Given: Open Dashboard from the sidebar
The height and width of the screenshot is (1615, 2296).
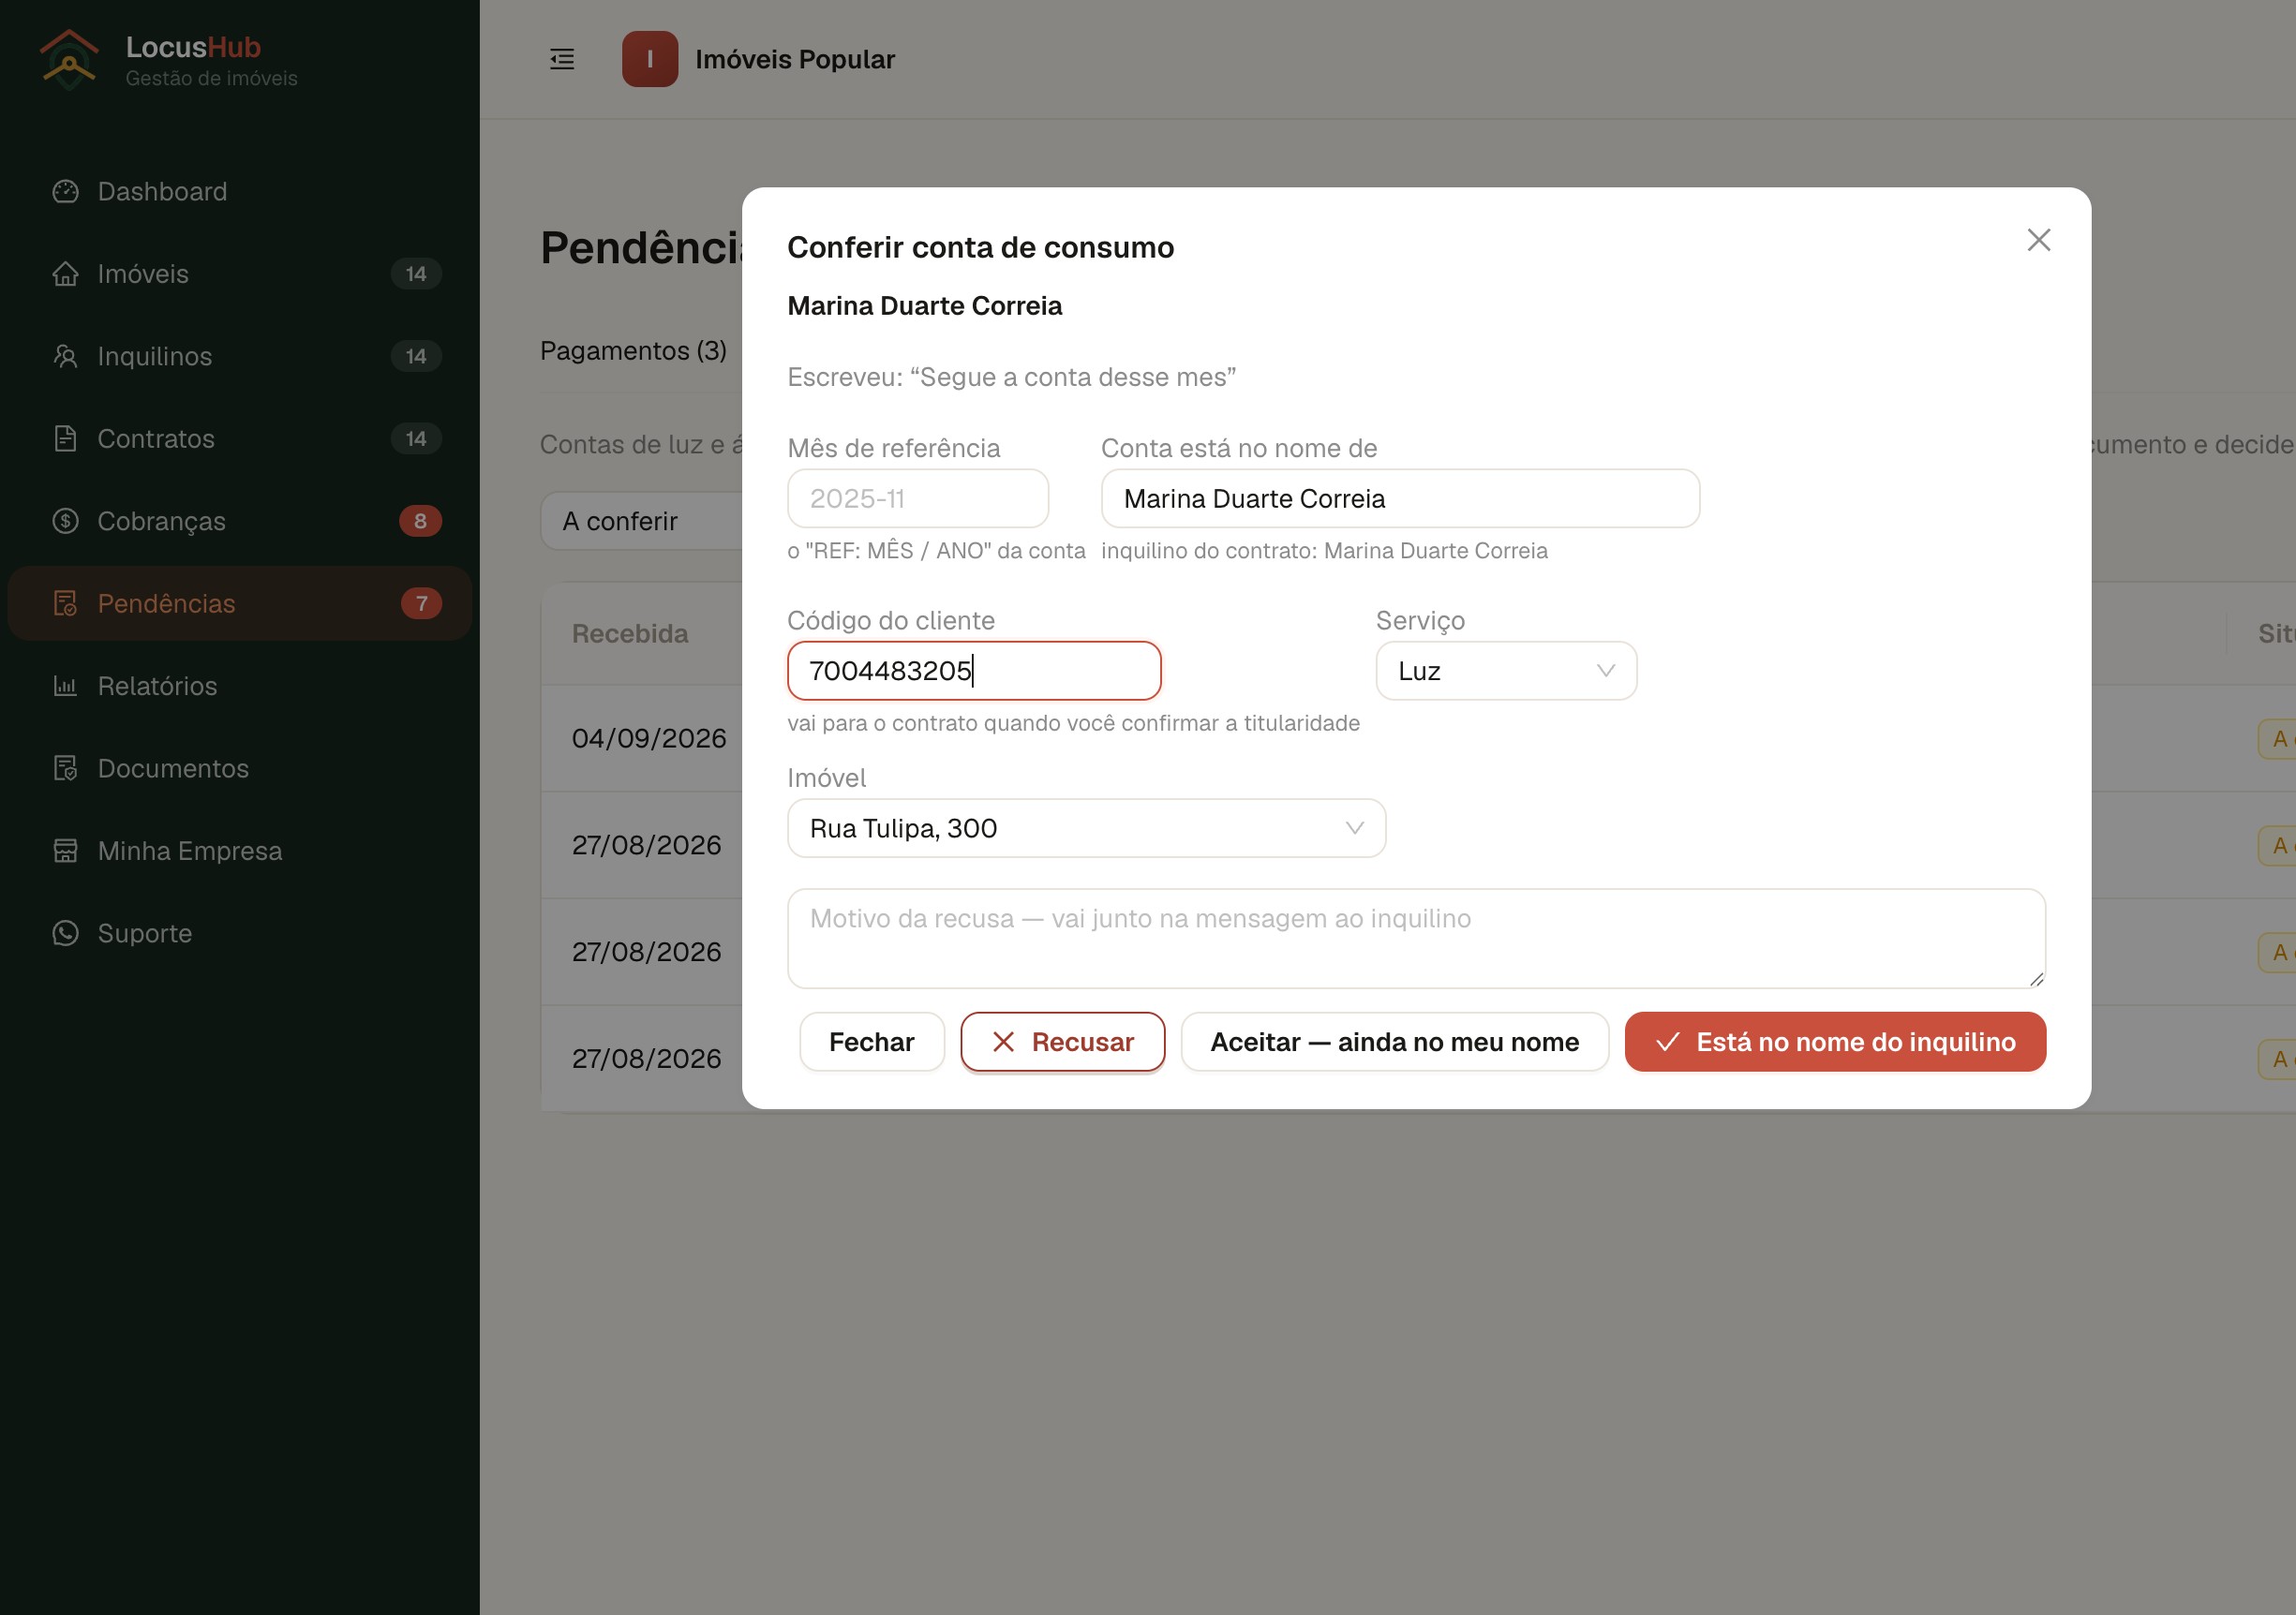Looking at the screenshot, I should (x=239, y=191).
